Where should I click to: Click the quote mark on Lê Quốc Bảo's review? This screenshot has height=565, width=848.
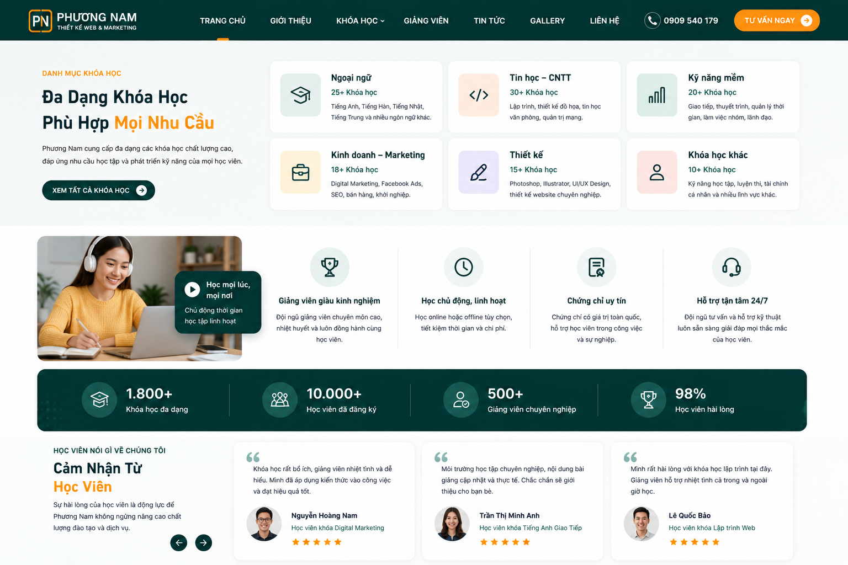click(x=630, y=457)
